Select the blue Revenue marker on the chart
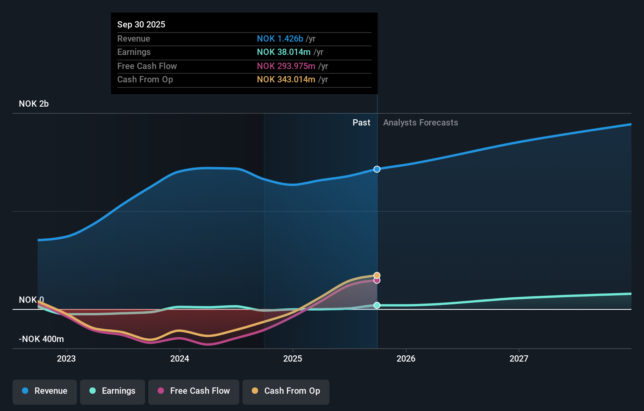 (x=377, y=169)
